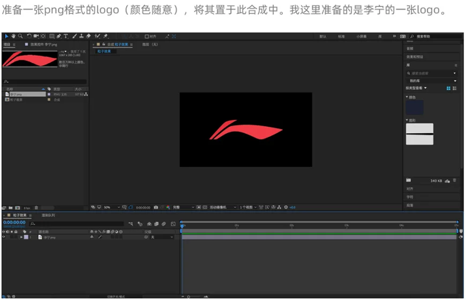The width and height of the screenshot is (466, 300).
Task: Select the Clone Stamp tool
Action: (81, 36)
